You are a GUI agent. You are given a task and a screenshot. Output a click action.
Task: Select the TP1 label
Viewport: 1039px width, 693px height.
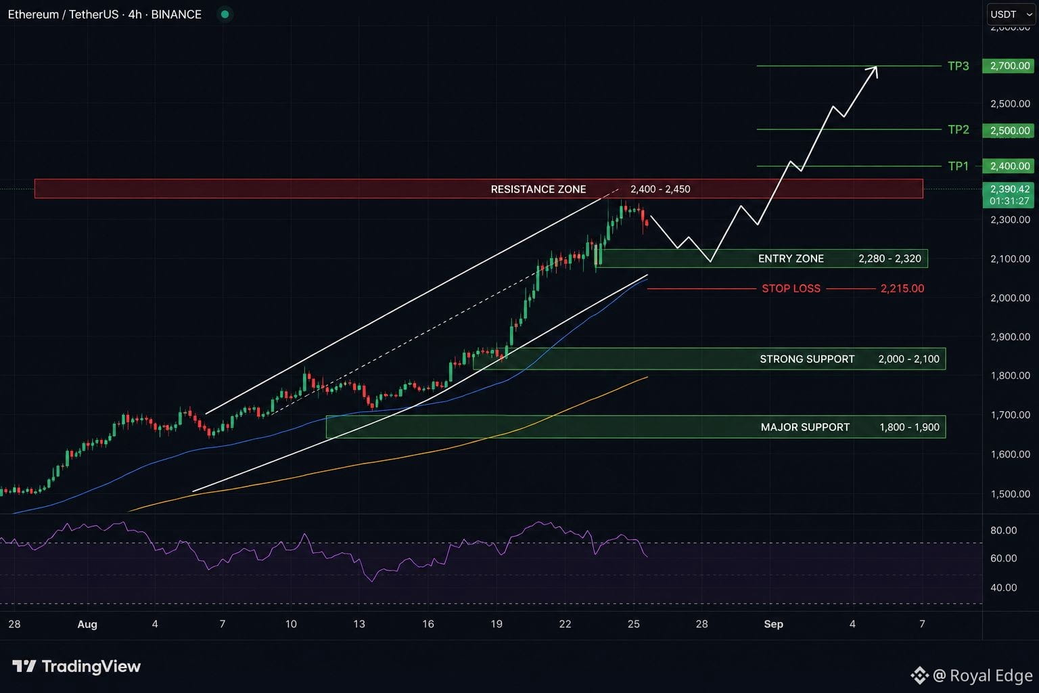[x=958, y=166]
